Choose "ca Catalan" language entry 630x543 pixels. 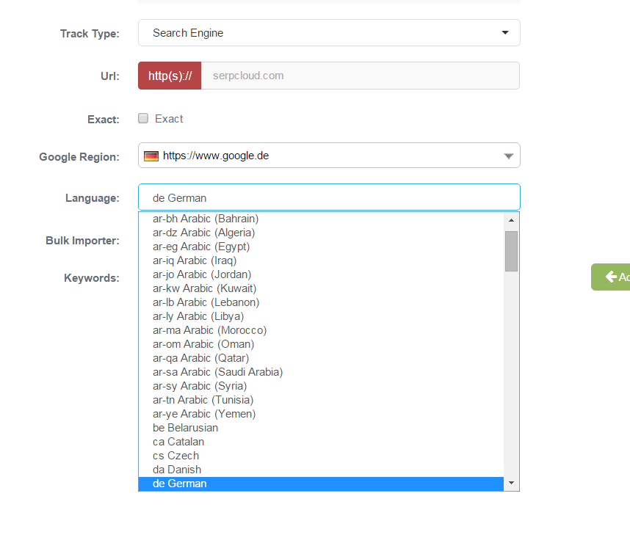pyautogui.click(x=178, y=442)
